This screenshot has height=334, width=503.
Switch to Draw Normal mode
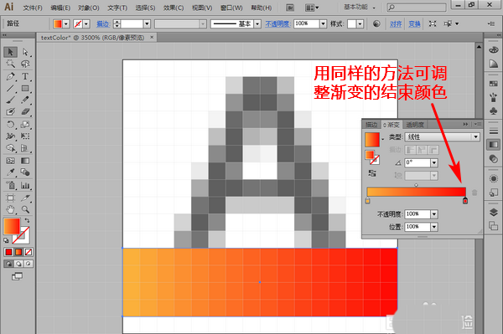[x=8, y=264]
